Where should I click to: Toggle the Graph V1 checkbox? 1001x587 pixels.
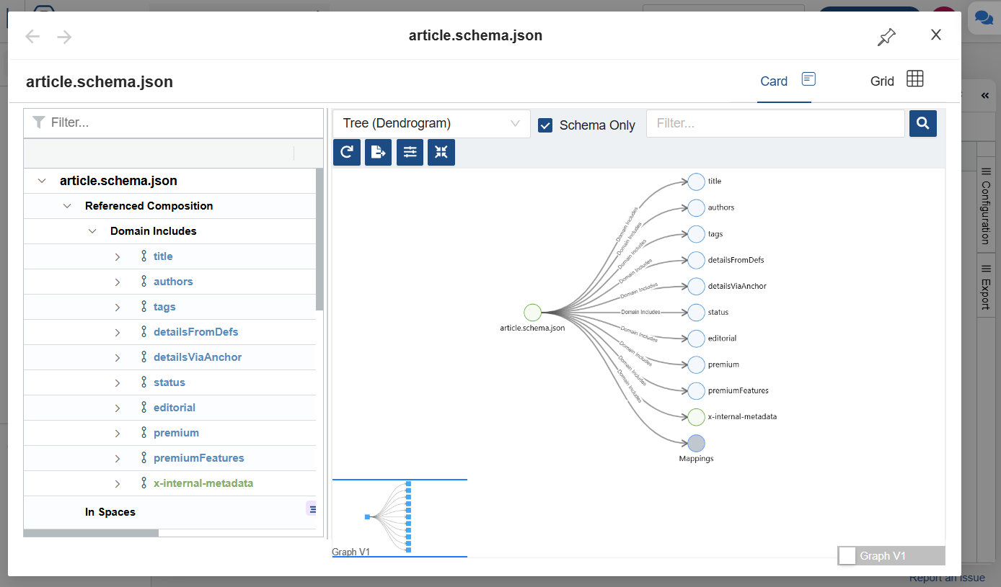coord(847,555)
